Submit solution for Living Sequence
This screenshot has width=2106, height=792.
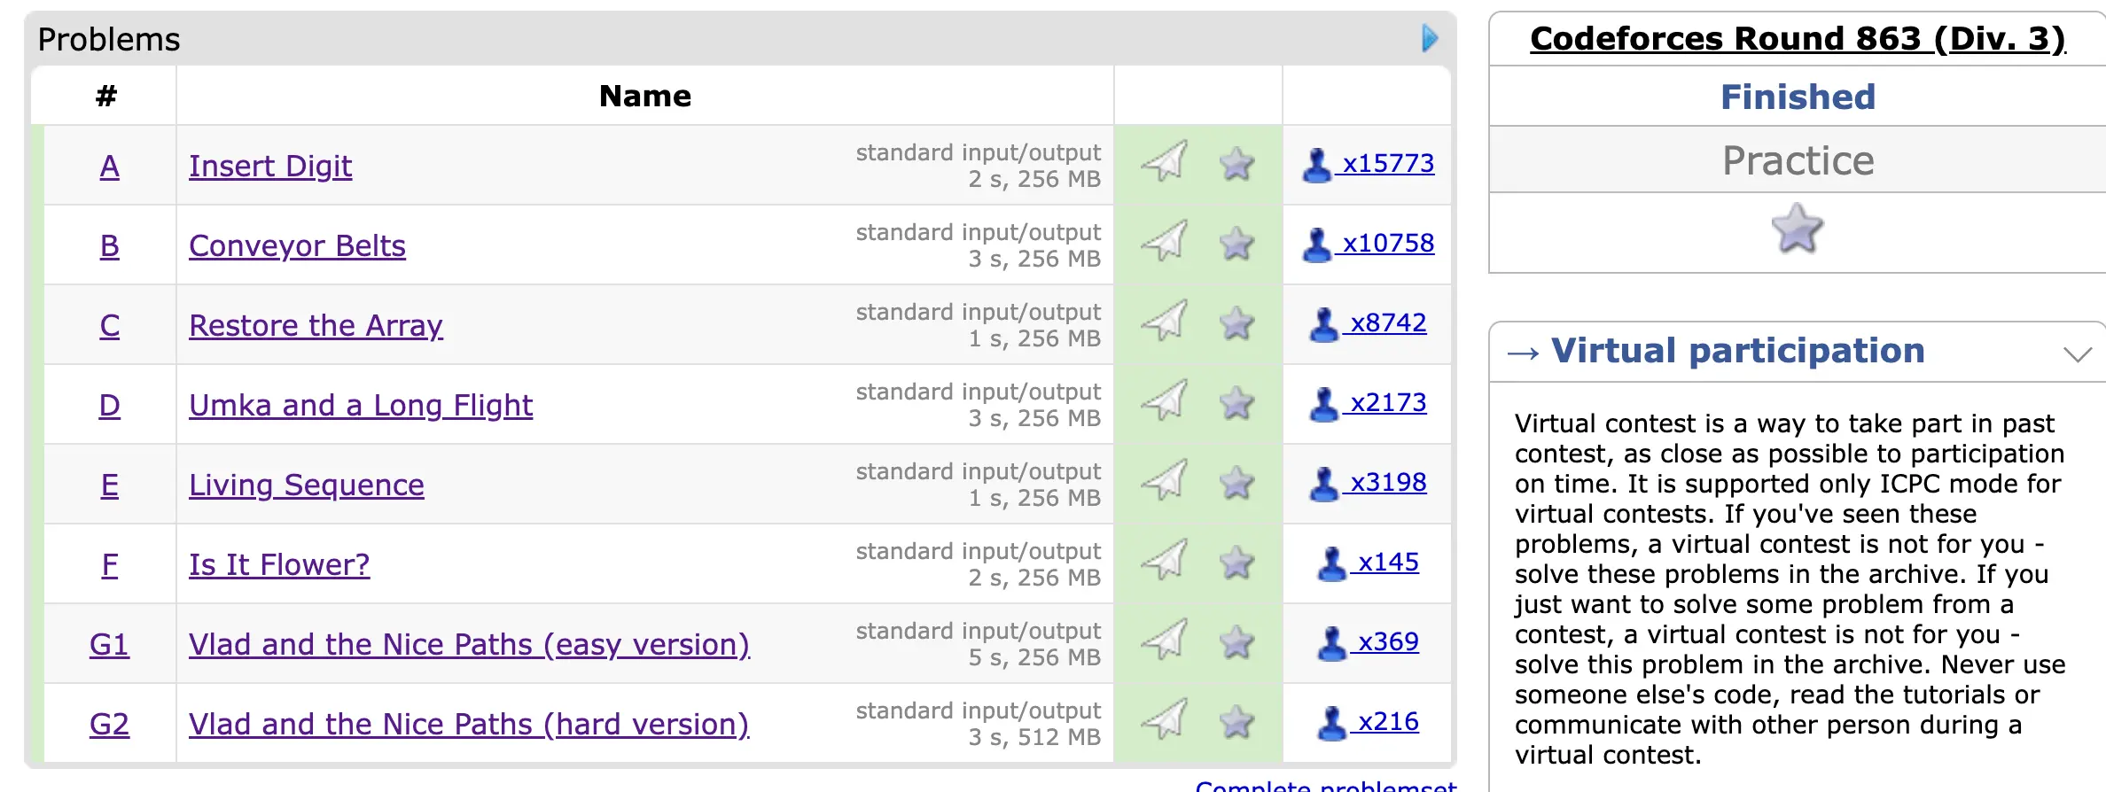pos(1164,480)
